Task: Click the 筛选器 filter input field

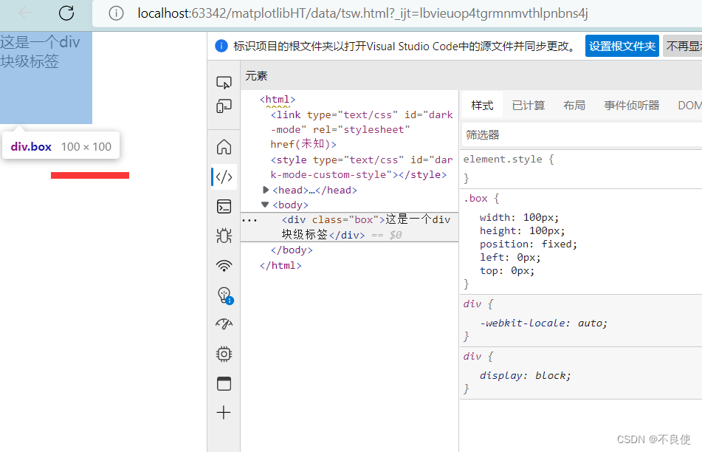Action: [x=582, y=135]
